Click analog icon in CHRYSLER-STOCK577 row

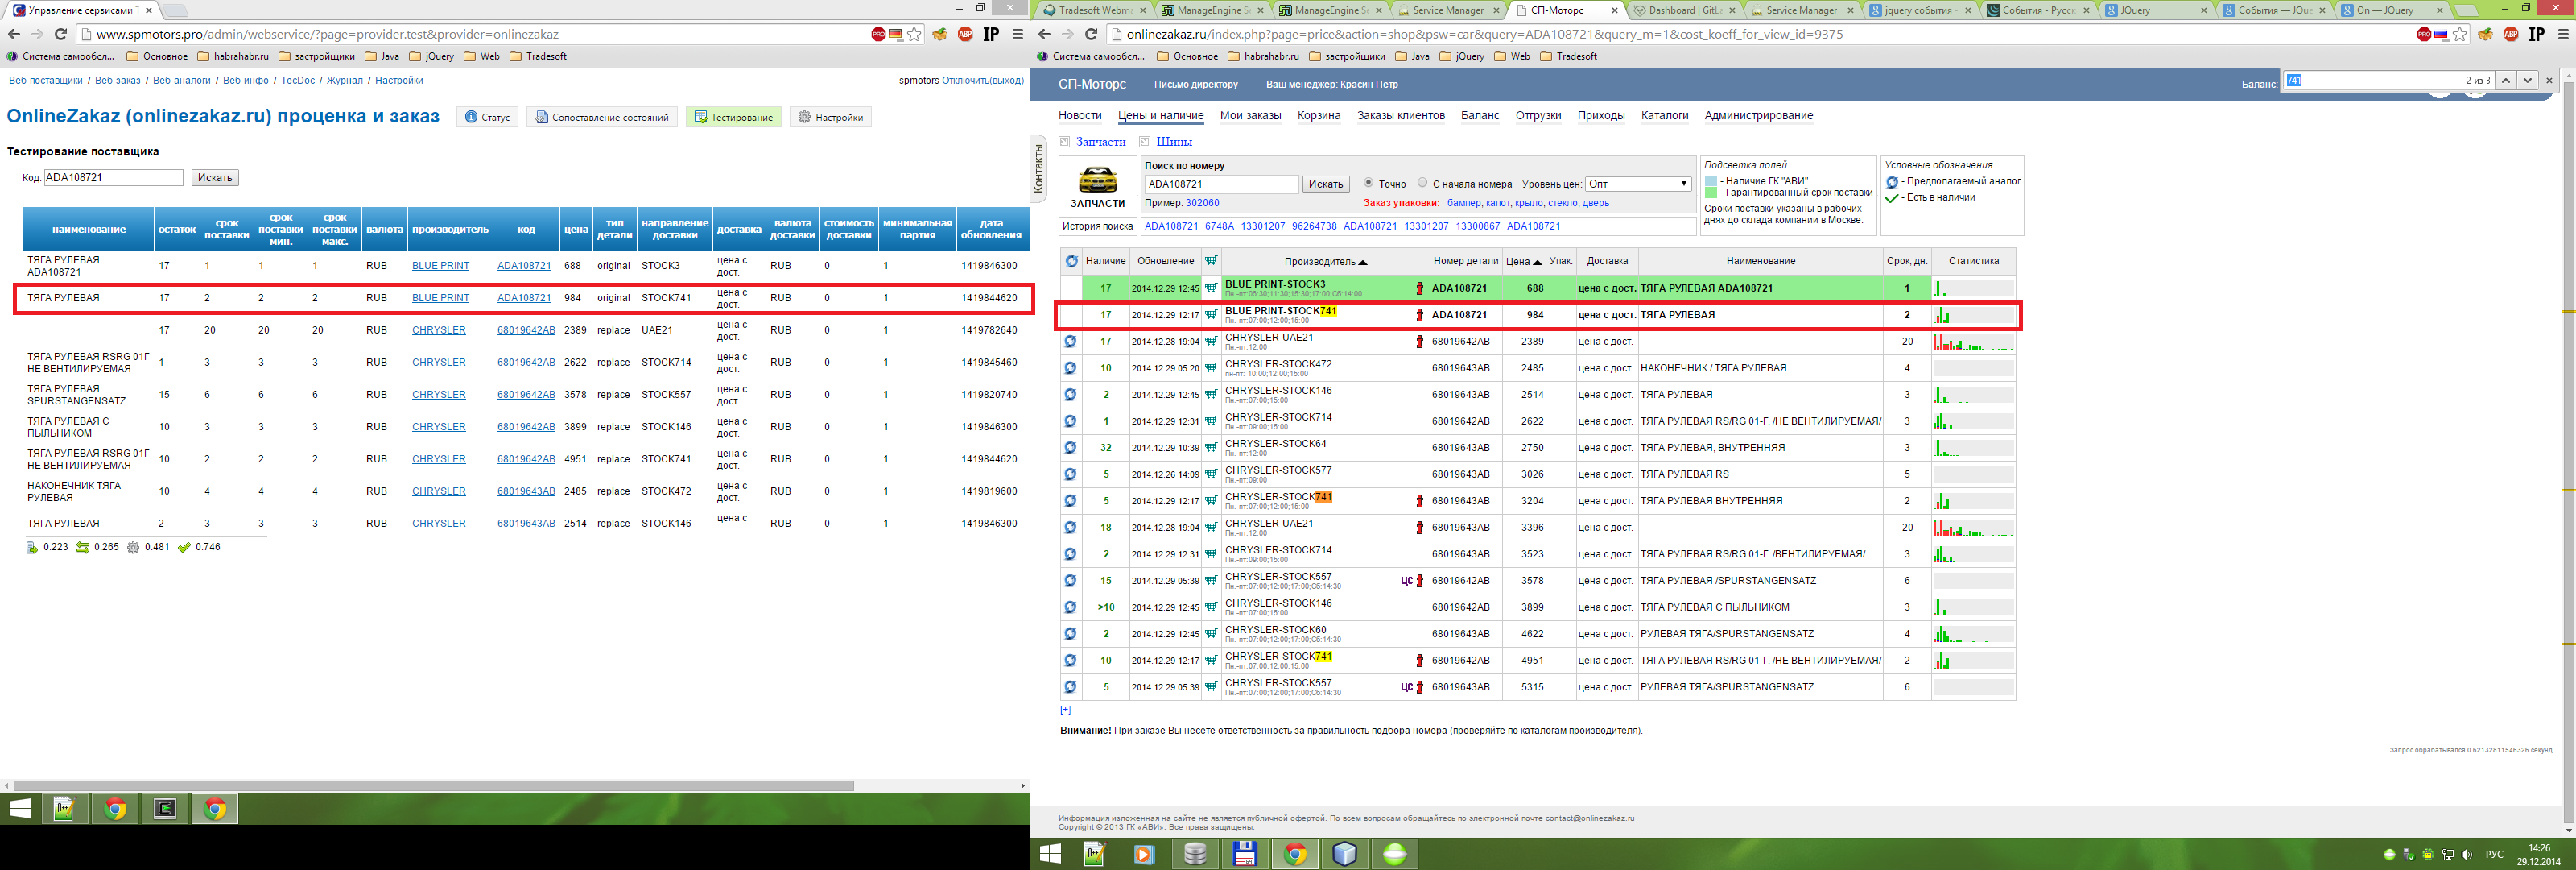(x=1070, y=474)
